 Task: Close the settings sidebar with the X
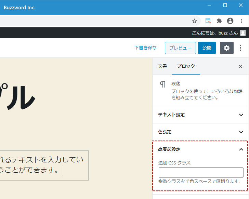tap(240, 66)
